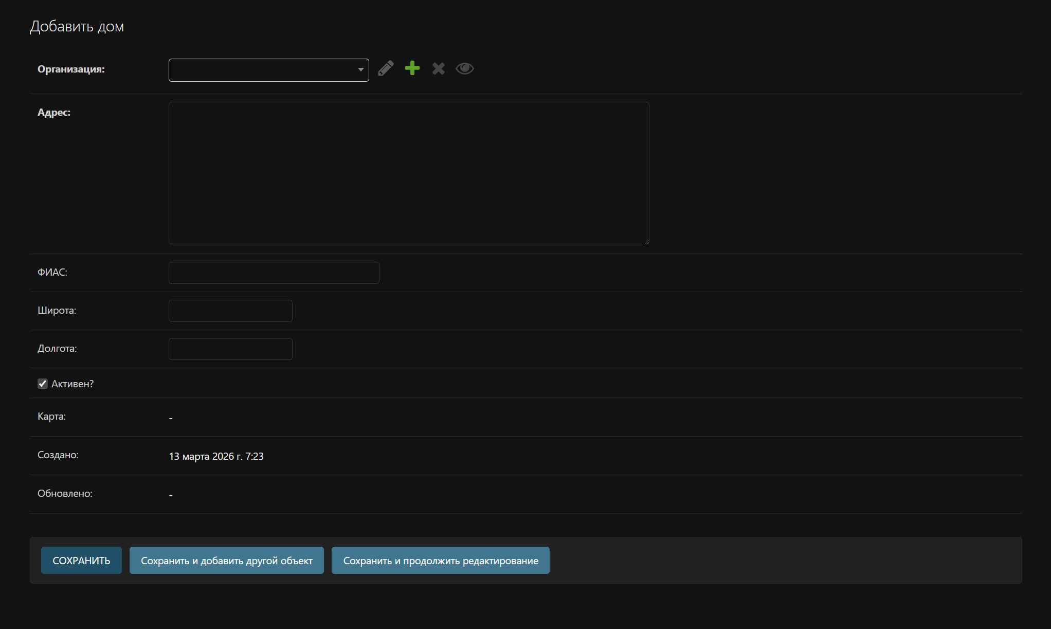Screen dimensions: 1051x629
Task: Click Сохранить и добавить другой объект
Action: point(226,560)
